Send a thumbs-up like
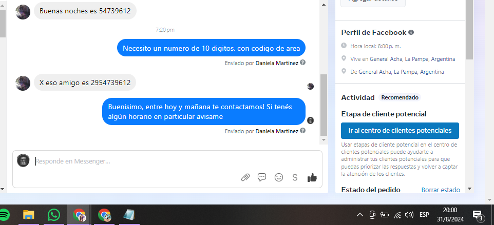 [312, 177]
